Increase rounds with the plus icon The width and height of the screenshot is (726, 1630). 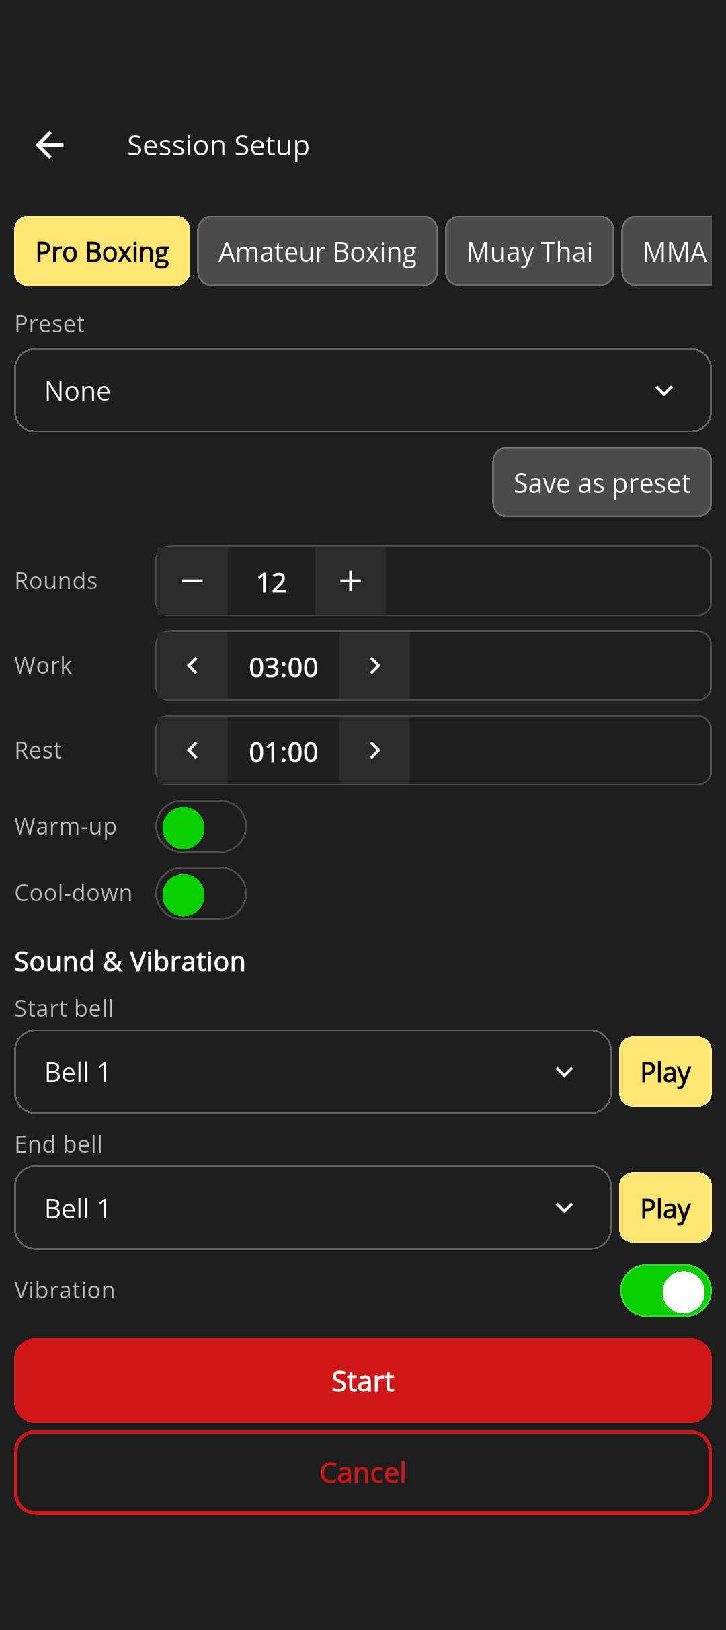pos(350,581)
